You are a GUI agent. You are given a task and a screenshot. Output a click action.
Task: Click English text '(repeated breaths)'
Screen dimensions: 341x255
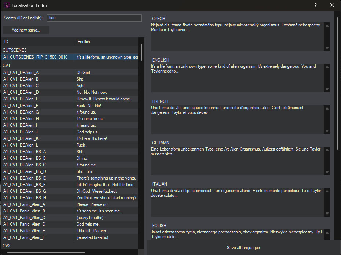click(92, 237)
